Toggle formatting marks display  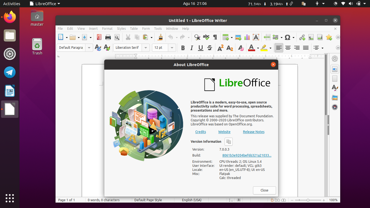215,37
